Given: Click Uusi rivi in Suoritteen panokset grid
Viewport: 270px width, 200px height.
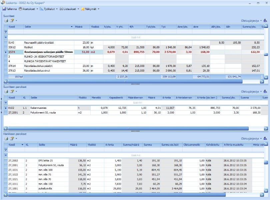Looking at the screenshot, I should click(x=136, y=102).
